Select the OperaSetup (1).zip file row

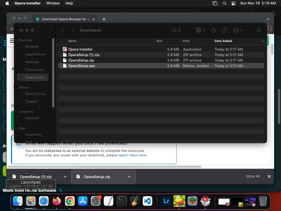[161, 55]
